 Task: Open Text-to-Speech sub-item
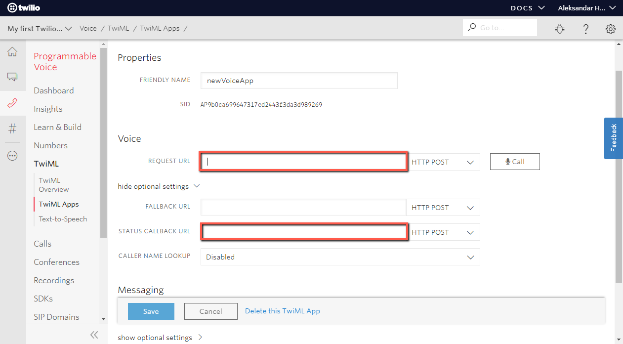(63, 219)
